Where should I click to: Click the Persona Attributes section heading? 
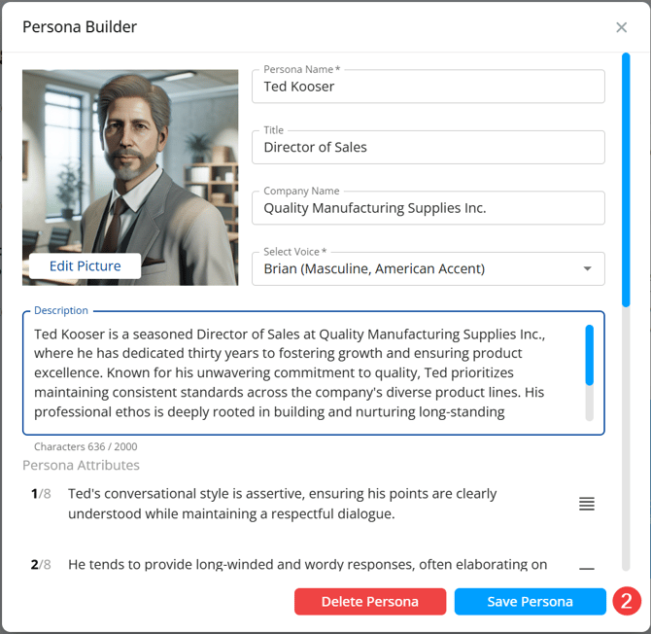pos(81,466)
